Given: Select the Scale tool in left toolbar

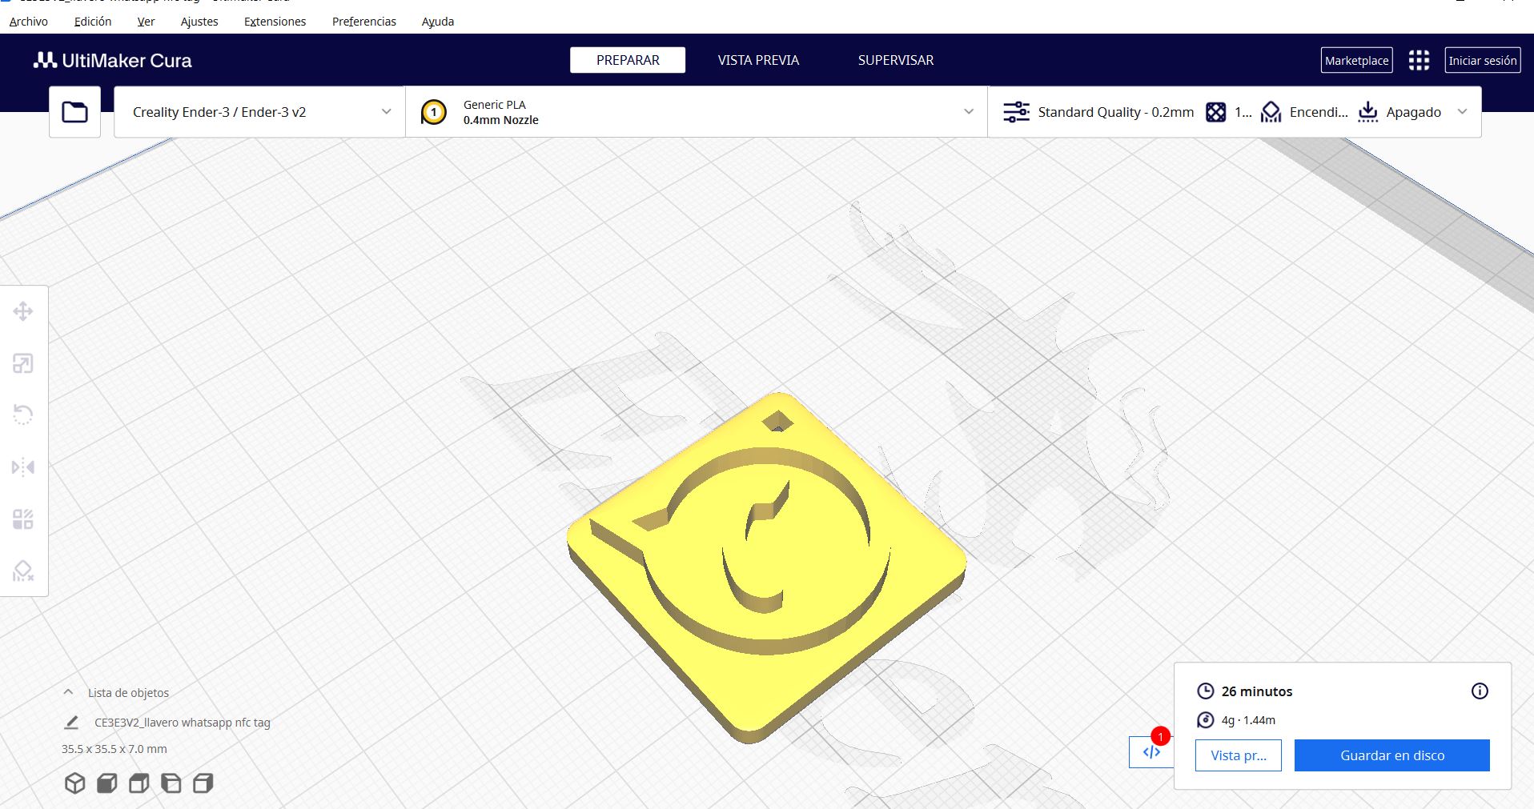Looking at the screenshot, I should [x=23, y=364].
